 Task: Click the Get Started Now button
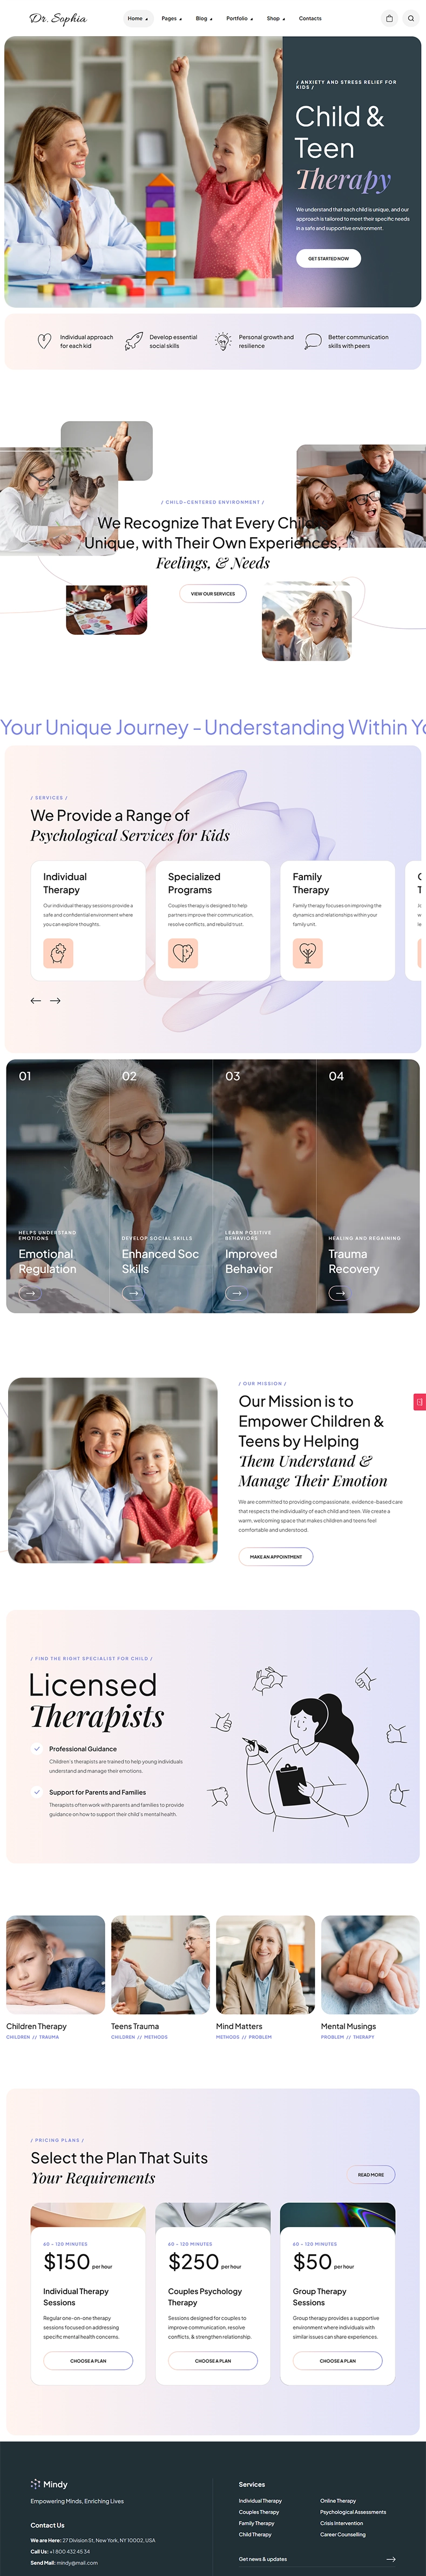coord(328,258)
